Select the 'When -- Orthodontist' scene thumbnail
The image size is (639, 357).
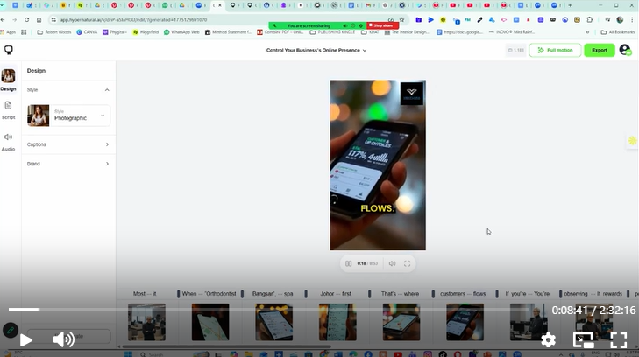pos(210,322)
